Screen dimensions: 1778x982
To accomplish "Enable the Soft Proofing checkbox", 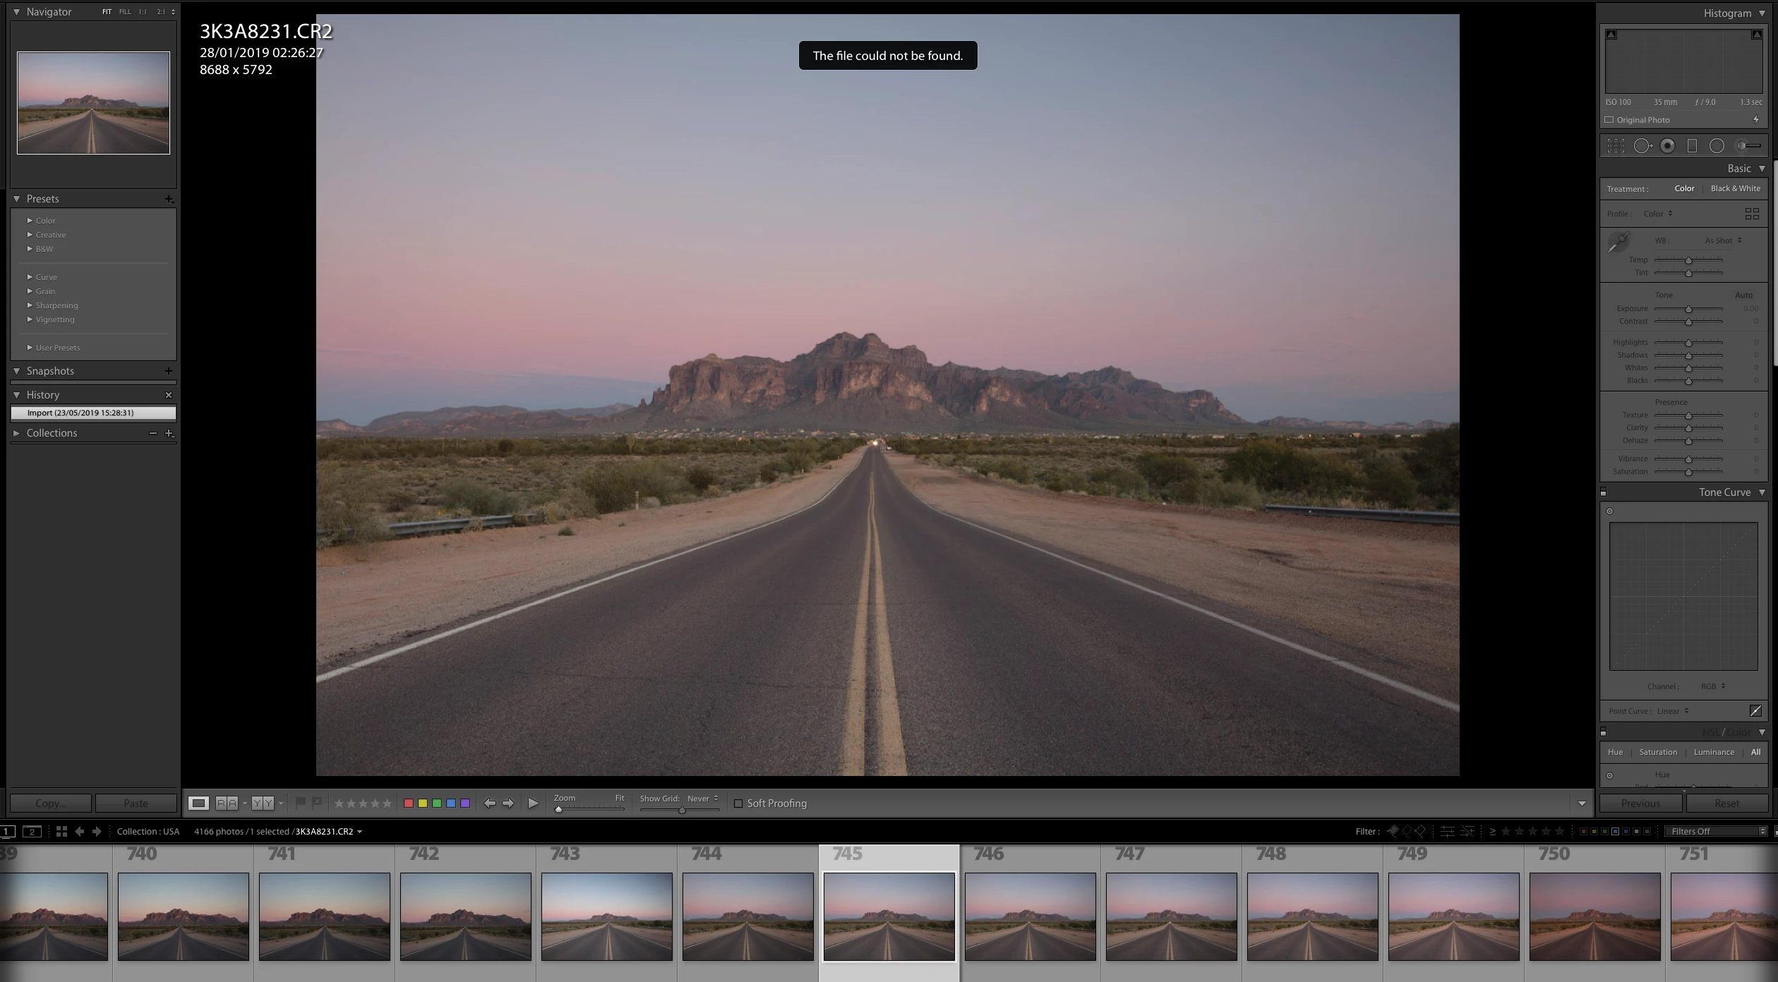I will tap(738, 804).
